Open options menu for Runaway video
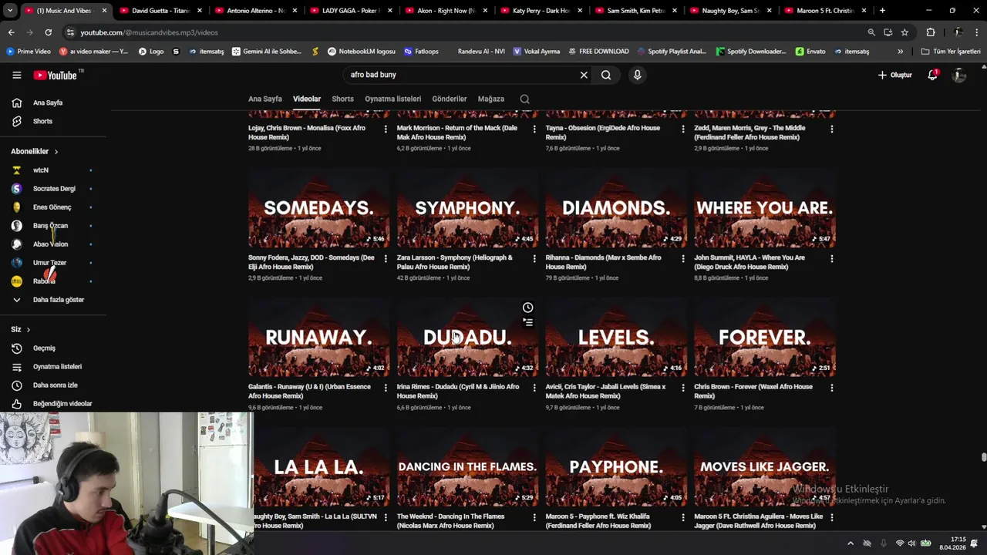This screenshot has height=555, width=987. (386, 388)
